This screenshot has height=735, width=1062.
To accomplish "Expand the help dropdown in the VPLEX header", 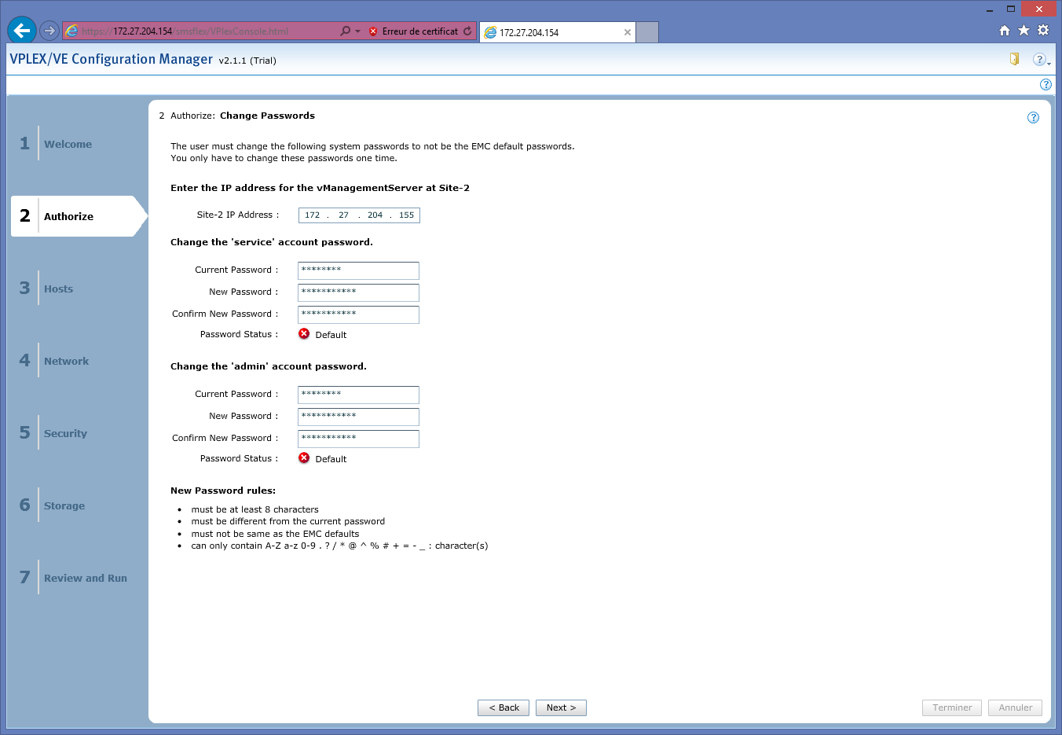I will click(x=1041, y=60).
